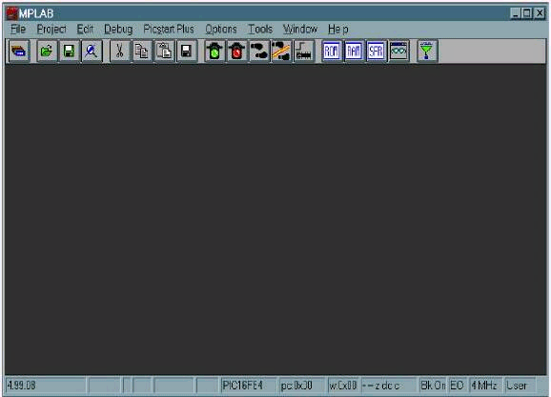Step over with the crossed footprints icon
Screen dimensions: 551x397
coord(281,52)
